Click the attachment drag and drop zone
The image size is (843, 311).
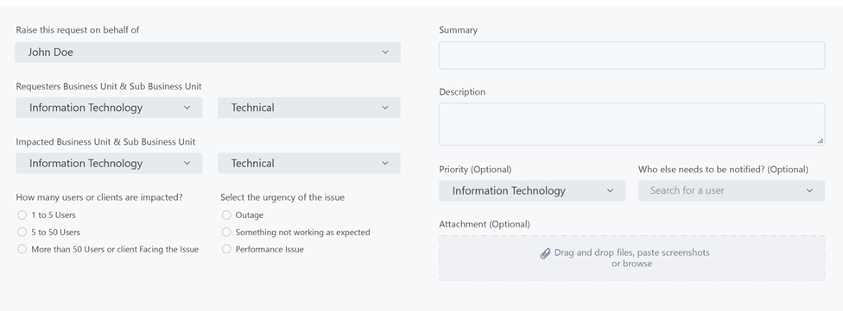point(631,258)
